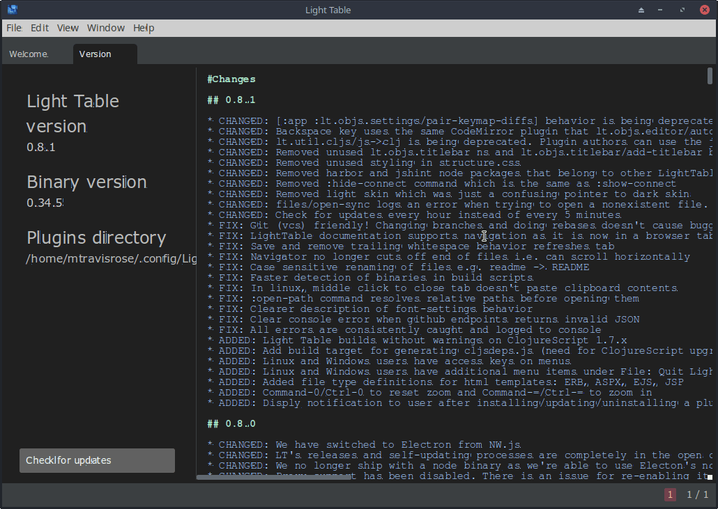Click the 'Removed :hide-connect command' line

[x=441, y=184]
